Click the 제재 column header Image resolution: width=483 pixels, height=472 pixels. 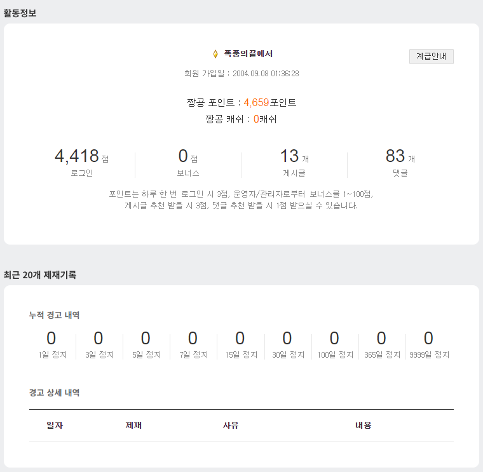[x=133, y=425]
